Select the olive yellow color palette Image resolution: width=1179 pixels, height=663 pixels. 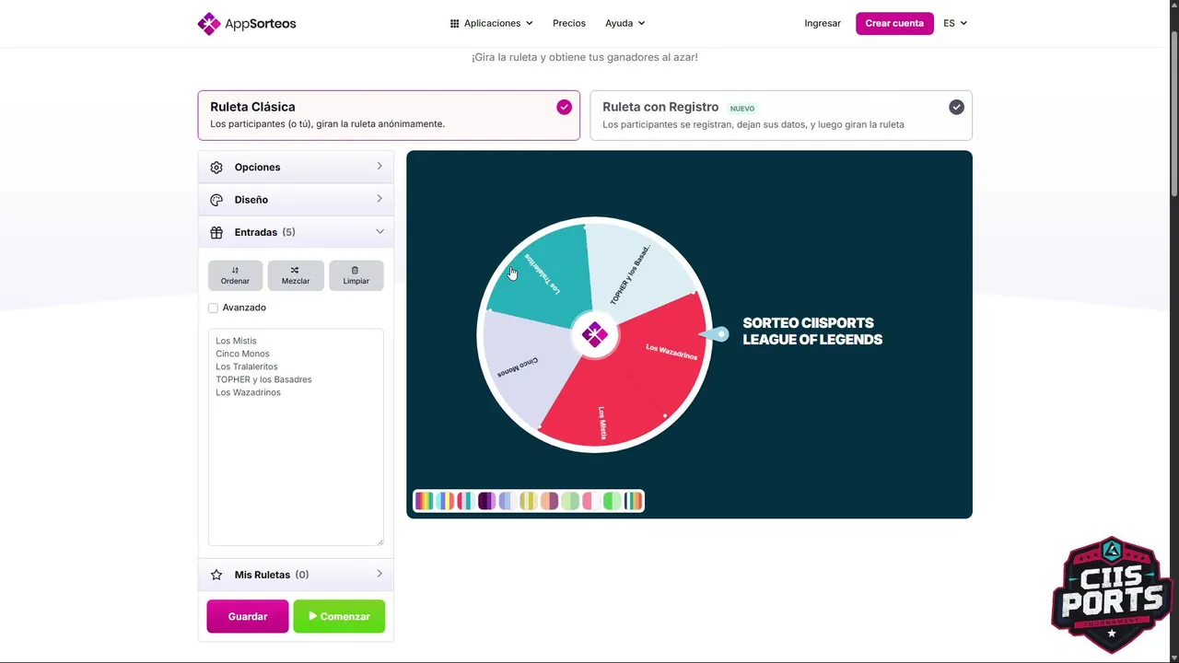[529, 501]
